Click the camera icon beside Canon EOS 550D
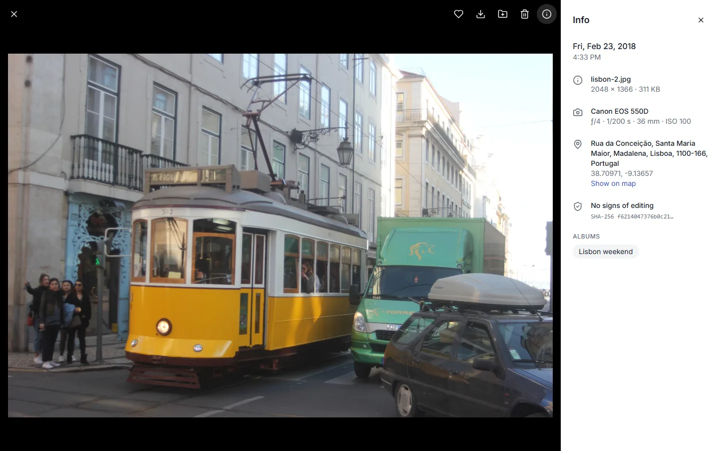This screenshot has height=451, width=721. pos(578,112)
